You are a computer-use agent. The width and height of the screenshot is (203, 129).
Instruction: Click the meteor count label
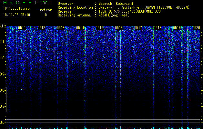coord(46,10)
